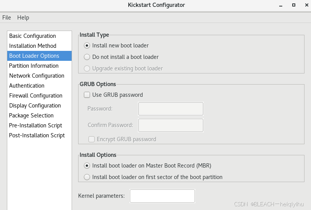Select Boot Loader Options in sidebar
The image size is (311, 210).
(x=39, y=56)
